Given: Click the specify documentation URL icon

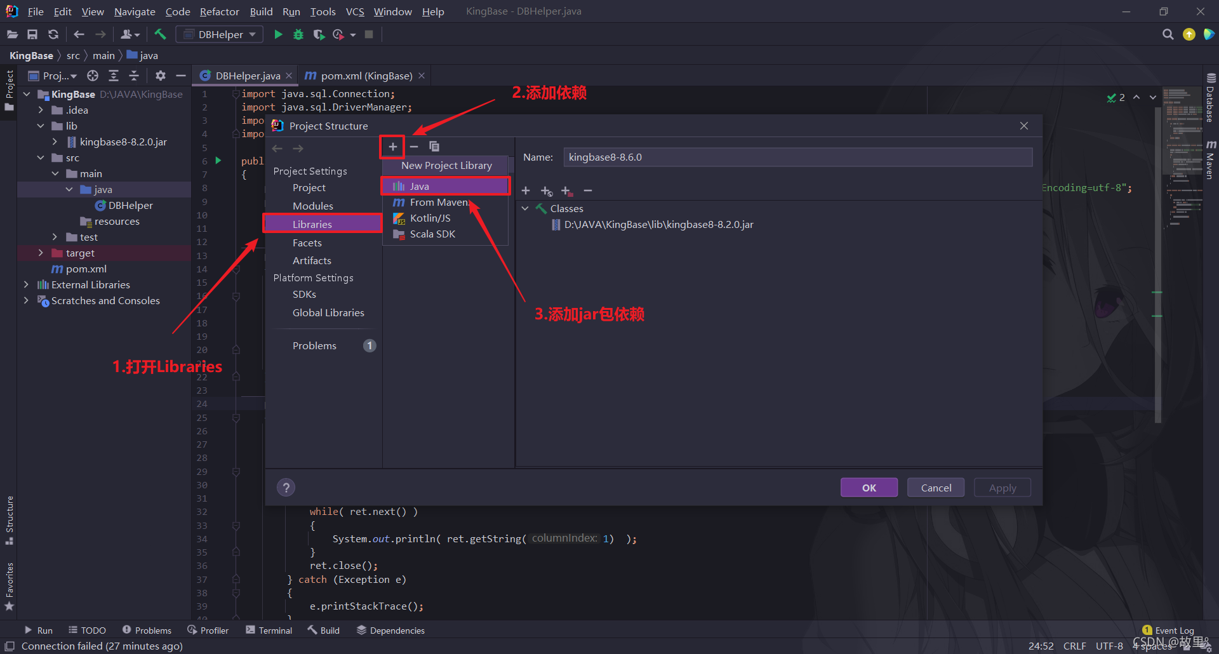Looking at the screenshot, I should click(547, 190).
